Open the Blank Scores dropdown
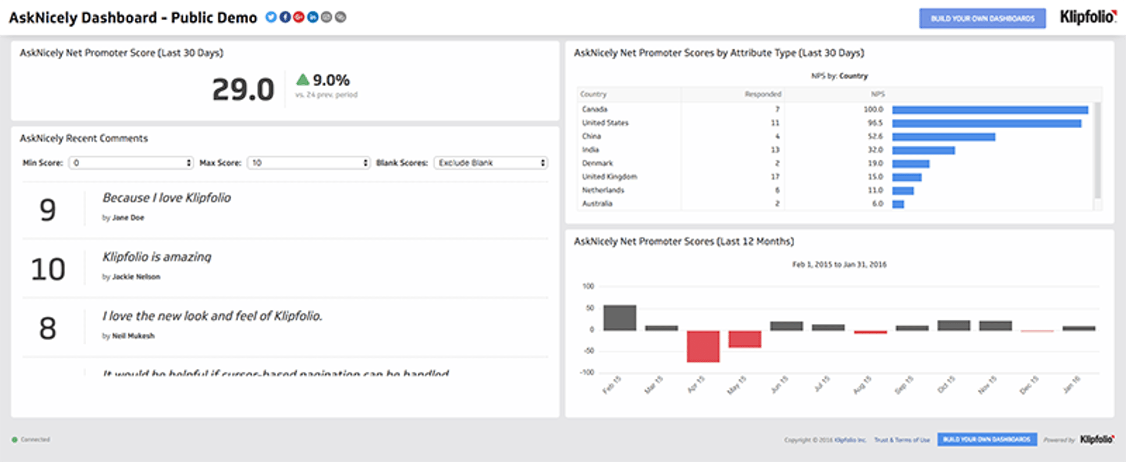This screenshot has width=1126, height=462. [491, 163]
